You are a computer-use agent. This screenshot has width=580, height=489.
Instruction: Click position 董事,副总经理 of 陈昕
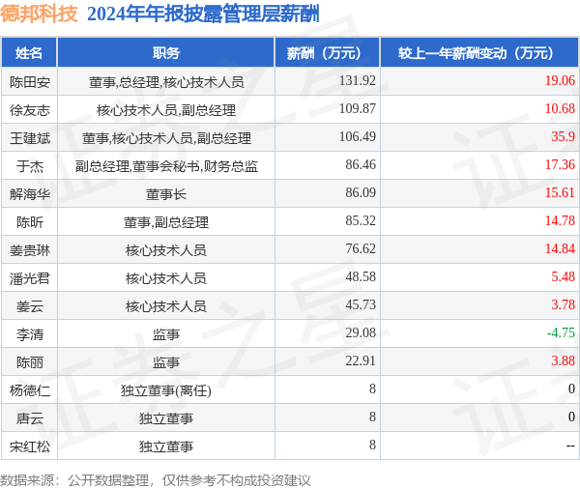166,222
